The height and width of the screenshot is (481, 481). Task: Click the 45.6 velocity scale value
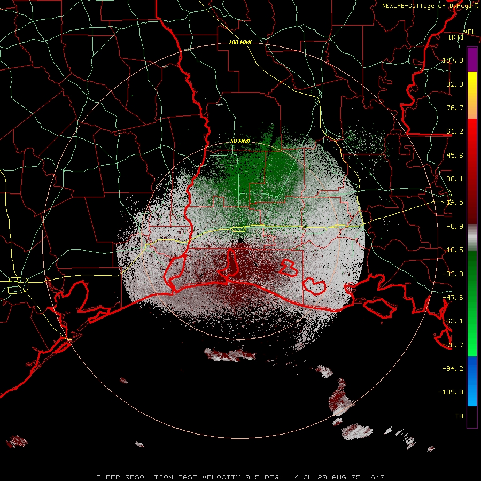click(455, 155)
